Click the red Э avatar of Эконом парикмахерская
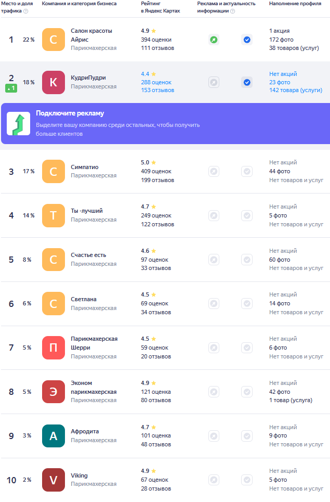Viewport: 330px width, 502px height. point(54,392)
